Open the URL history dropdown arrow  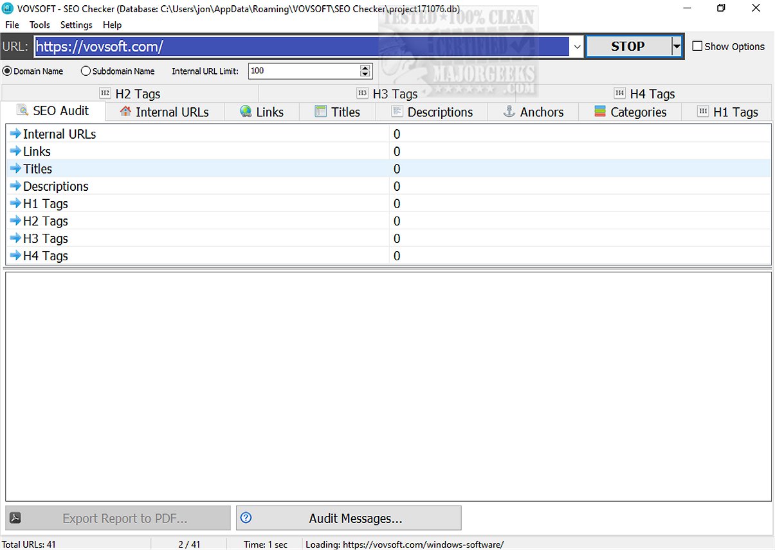pyautogui.click(x=577, y=46)
